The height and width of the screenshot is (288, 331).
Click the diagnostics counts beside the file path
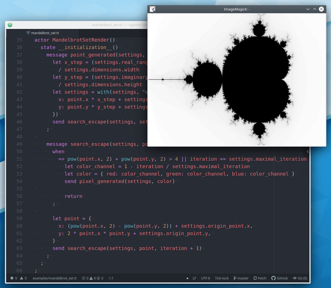(93, 278)
